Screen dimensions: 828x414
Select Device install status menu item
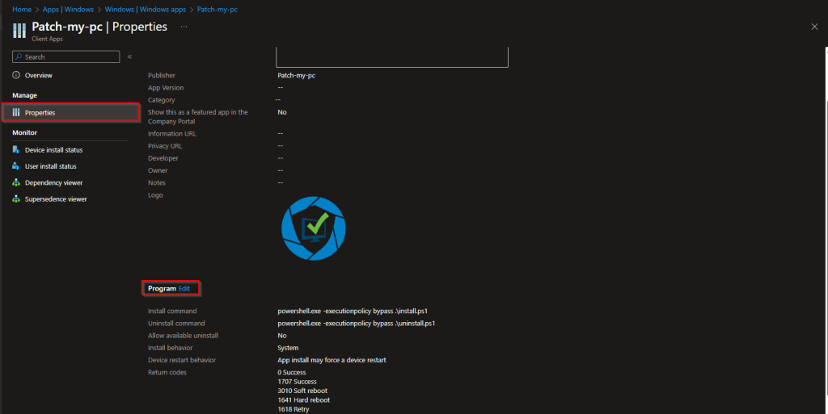pos(53,149)
